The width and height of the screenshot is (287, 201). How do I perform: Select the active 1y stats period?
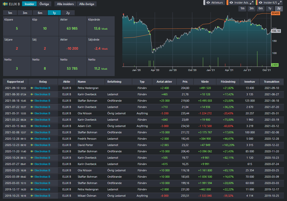click(x=54, y=13)
